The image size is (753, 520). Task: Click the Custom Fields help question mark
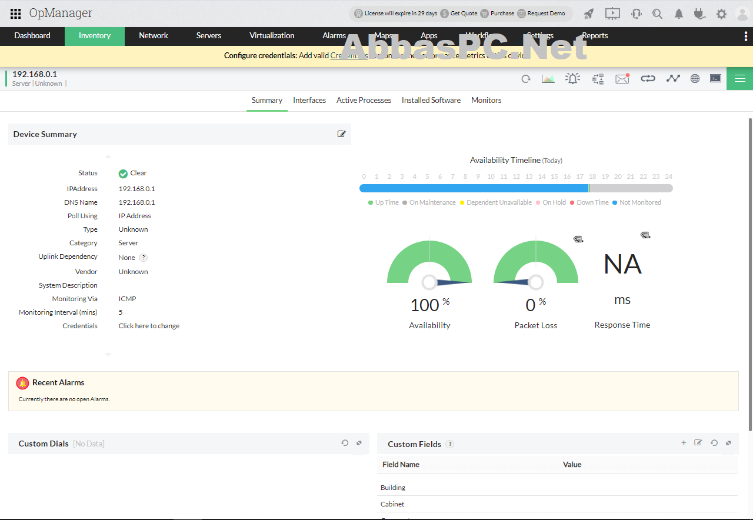point(450,444)
